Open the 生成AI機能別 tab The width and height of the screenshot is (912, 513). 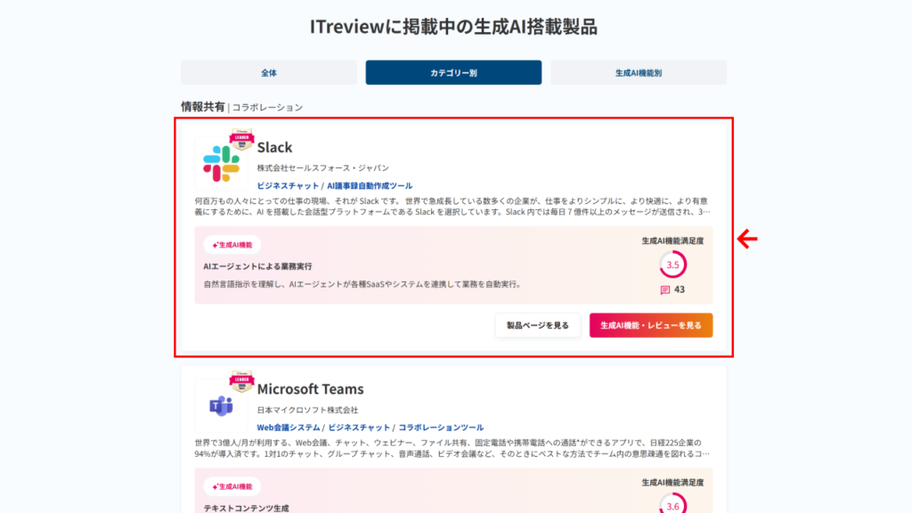tap(638, 73)
